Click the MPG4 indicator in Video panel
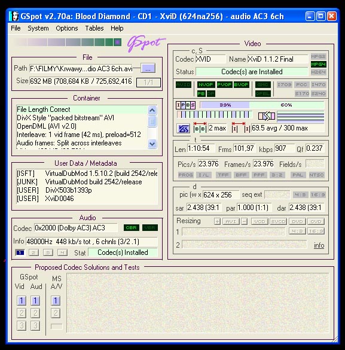 pyautogui.click(x=318, y=65)
